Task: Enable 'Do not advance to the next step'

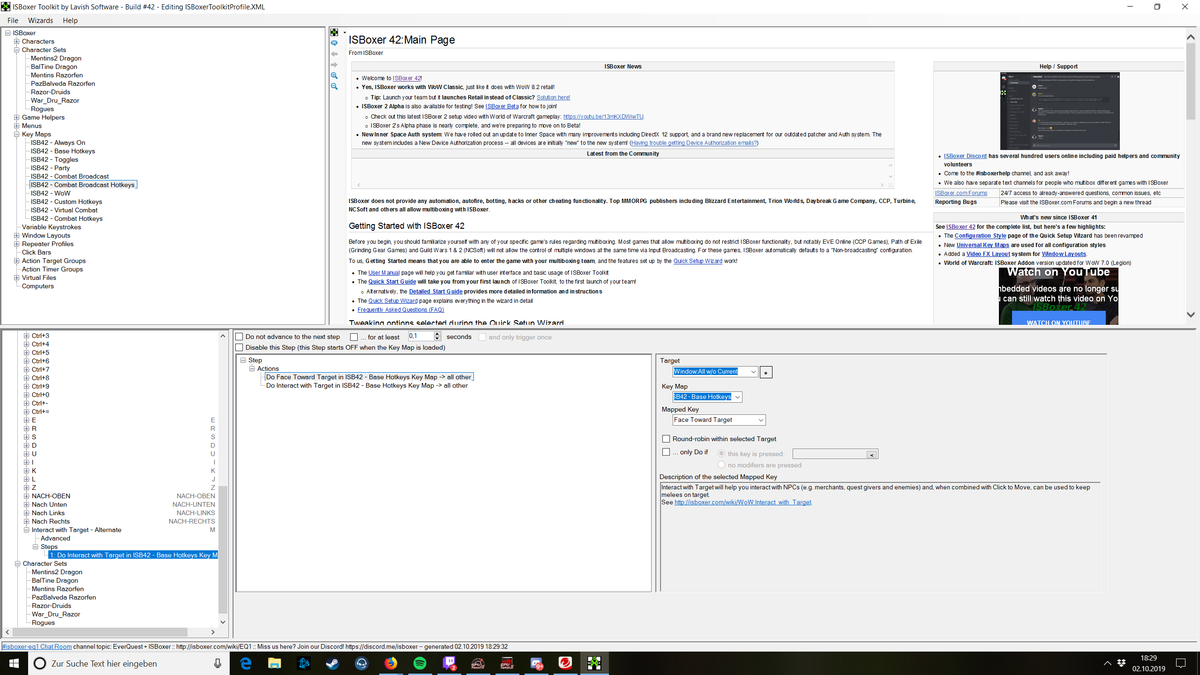Action: click(x=240, y=337)
